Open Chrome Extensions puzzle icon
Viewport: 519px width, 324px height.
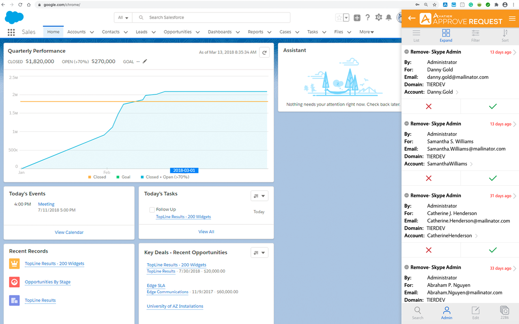tap(496, 5)
